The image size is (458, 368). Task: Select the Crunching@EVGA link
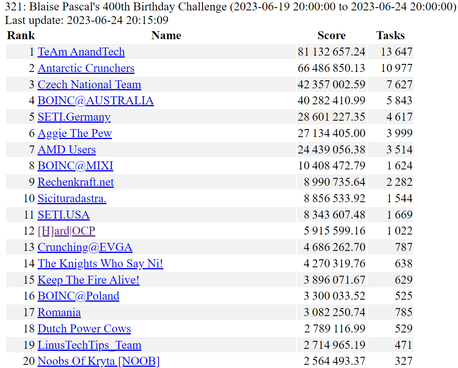[x=85, y=247]
